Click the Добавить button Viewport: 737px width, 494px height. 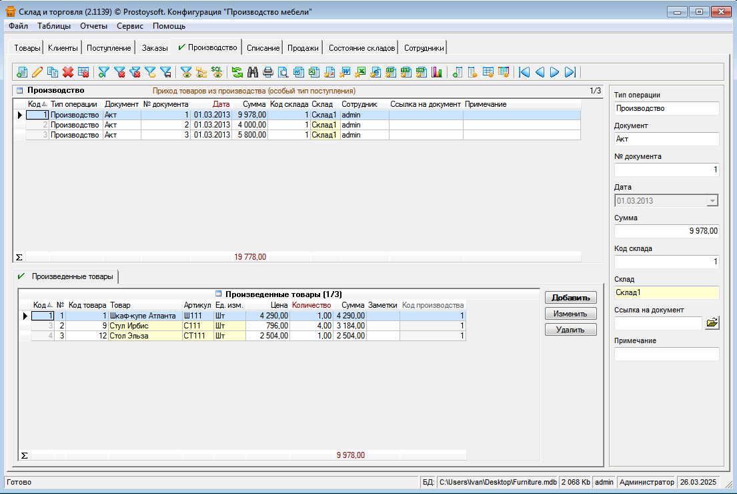[x=571, y=298]
